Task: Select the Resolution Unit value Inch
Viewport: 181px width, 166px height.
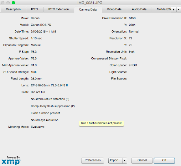Action: click(x=132, y=52)
